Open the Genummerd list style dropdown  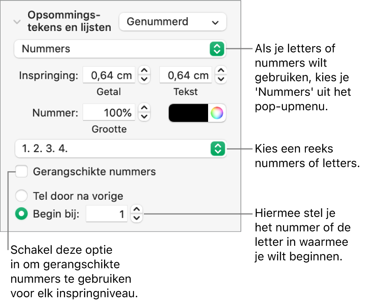click(x=172, y=22)
